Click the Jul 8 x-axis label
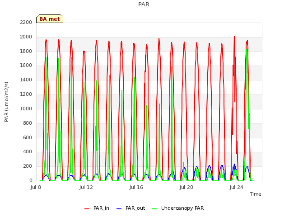 [36, 187]
